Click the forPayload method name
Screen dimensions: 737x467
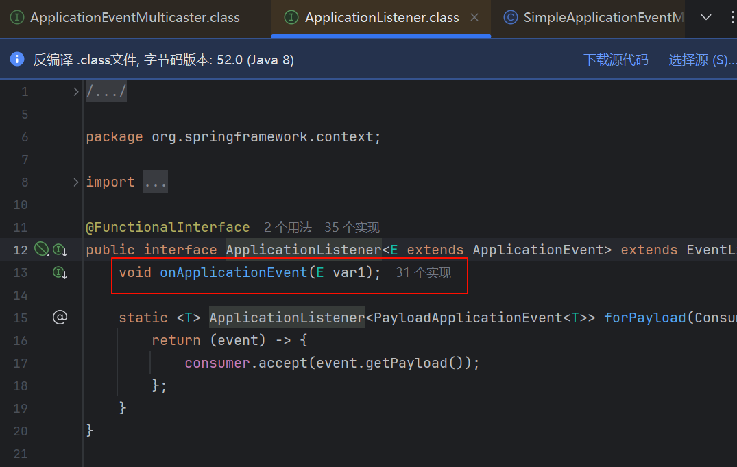[645, 318]
